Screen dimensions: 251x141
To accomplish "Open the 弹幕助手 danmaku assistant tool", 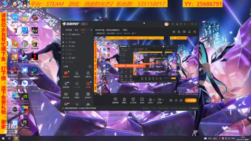I will click(66, 74).
